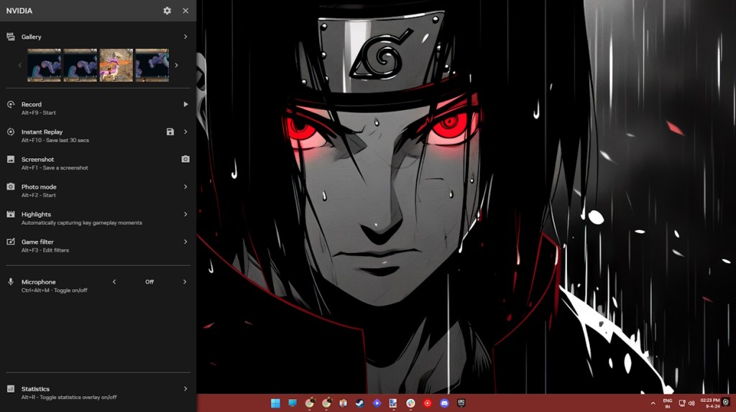
Task: Show next gallery thumbnails arrow
Action: pyautogui.click(x=177, y=65)
